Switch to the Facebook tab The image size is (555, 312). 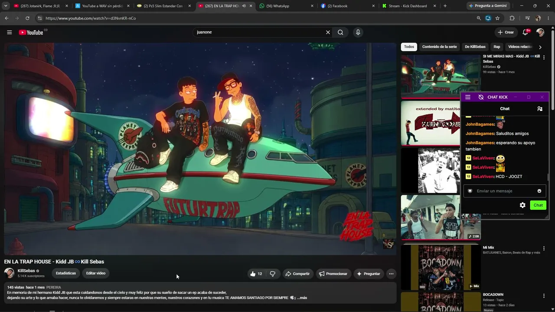click(348, 6)
